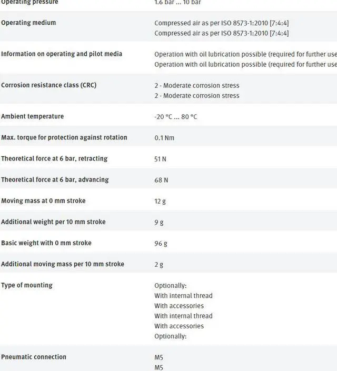Select Additional weight per 10 mm stroke

(x=53, y=222)
